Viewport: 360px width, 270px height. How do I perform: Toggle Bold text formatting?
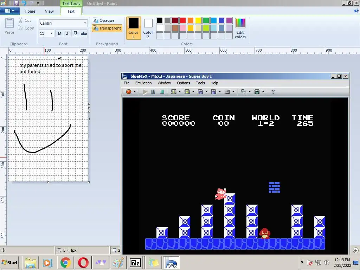click(59, 33)
